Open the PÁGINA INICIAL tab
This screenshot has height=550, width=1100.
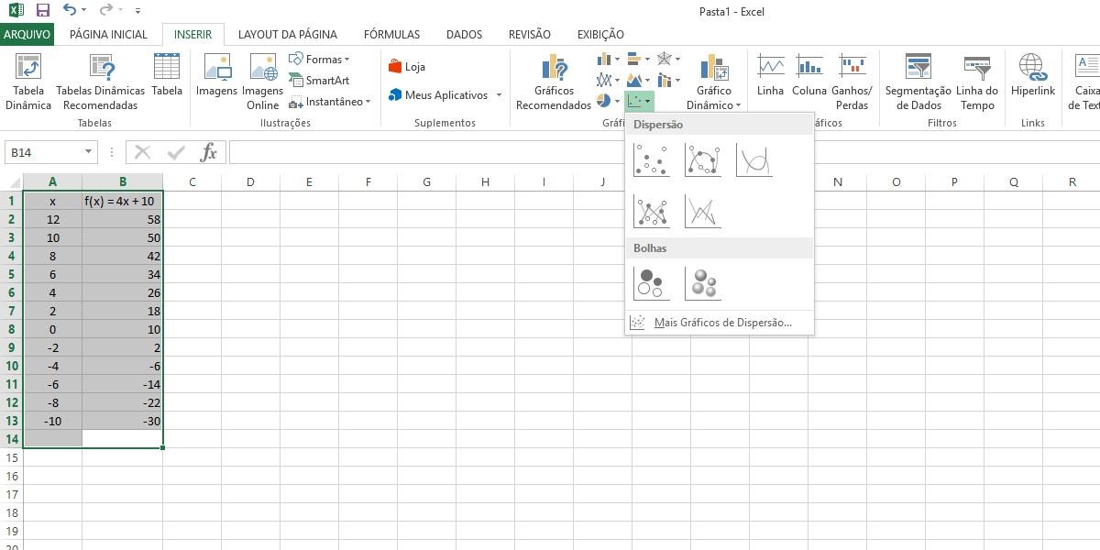tap(108, 35)
